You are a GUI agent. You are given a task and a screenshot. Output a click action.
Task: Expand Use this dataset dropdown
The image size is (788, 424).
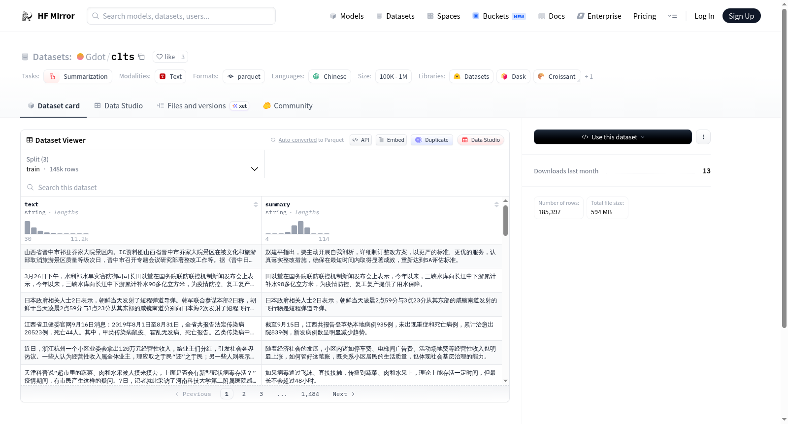(613, 137)
